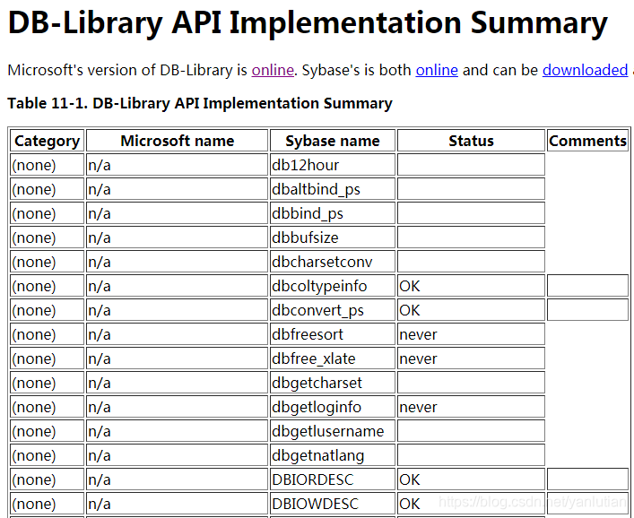Select the "dbgetnatlang" cell
The height and width of the screenshot is (518, 634).
pos(333,455)
